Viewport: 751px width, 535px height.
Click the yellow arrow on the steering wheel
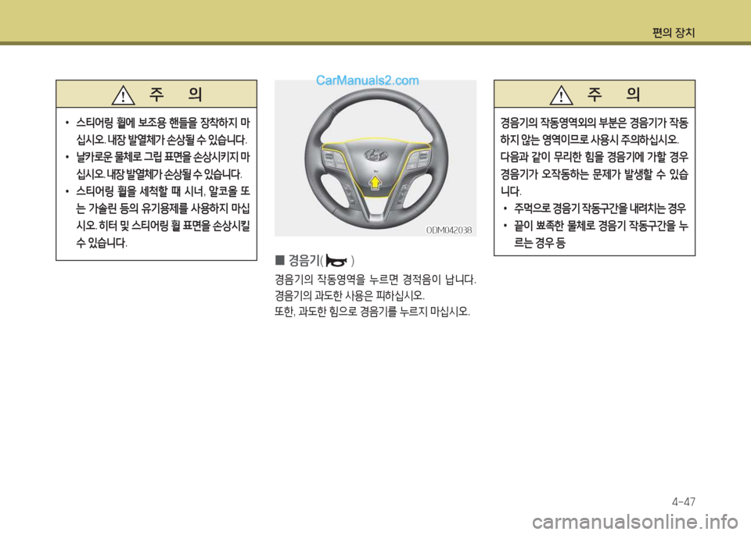[x=376, y=183]
